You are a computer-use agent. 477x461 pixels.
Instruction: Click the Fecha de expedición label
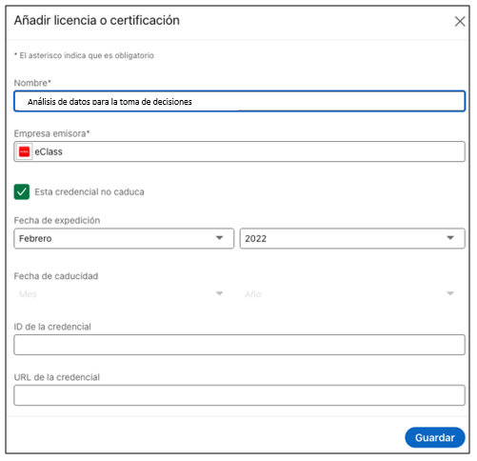pos(57,220)
